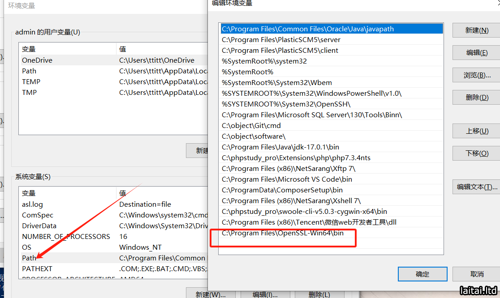This screenshot has width=500, height=298.
Task: Click the 编辑(E) button
Action: 476,53
